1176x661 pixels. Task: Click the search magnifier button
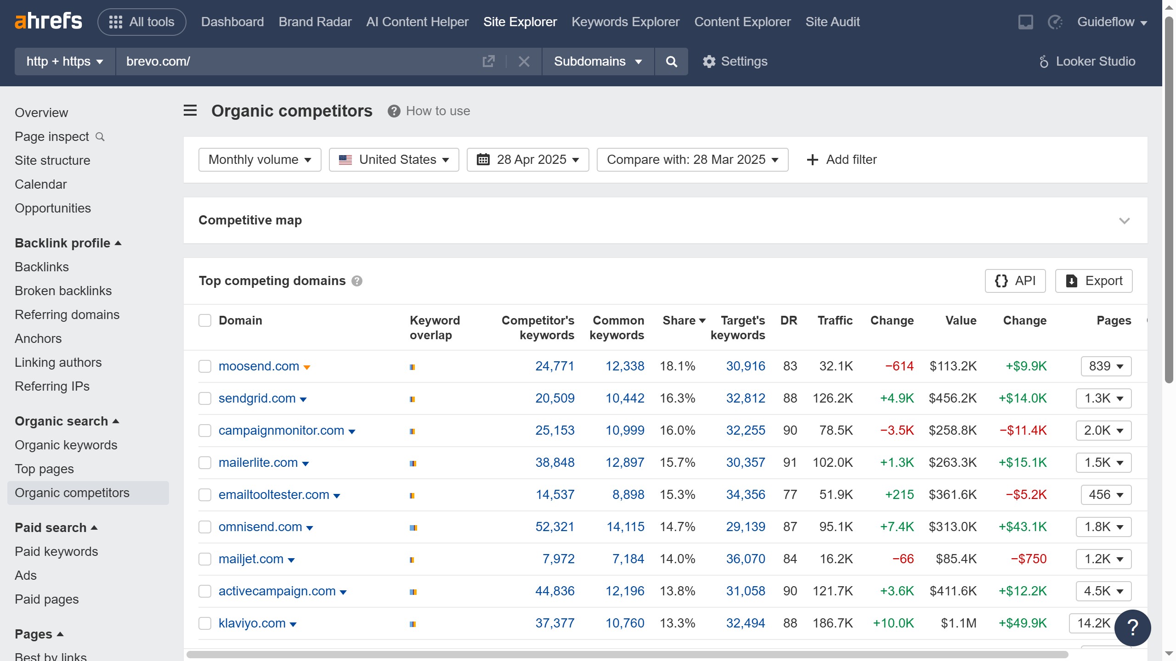click(x=671, y=62)
